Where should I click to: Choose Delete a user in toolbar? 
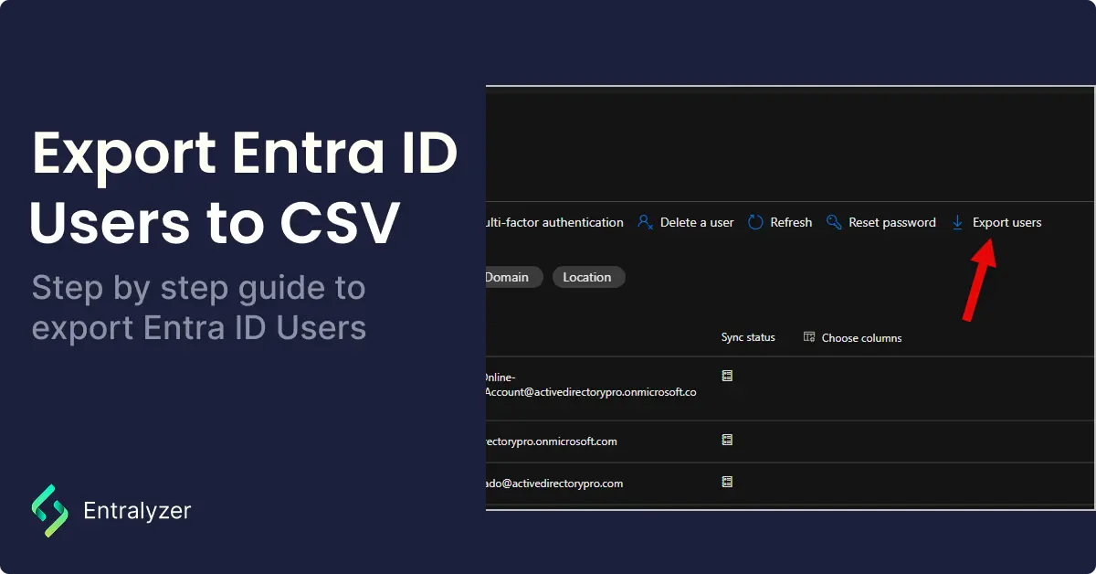pos(697,222)
